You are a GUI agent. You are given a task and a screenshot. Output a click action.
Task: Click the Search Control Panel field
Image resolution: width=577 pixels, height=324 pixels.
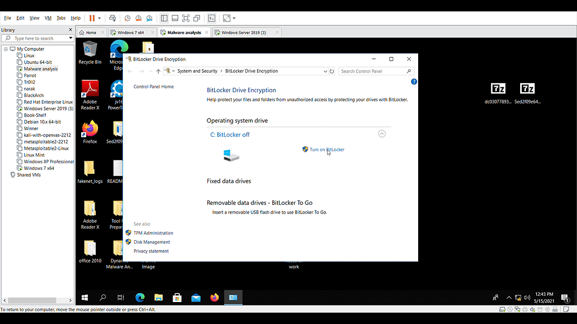tap(376, 71)
